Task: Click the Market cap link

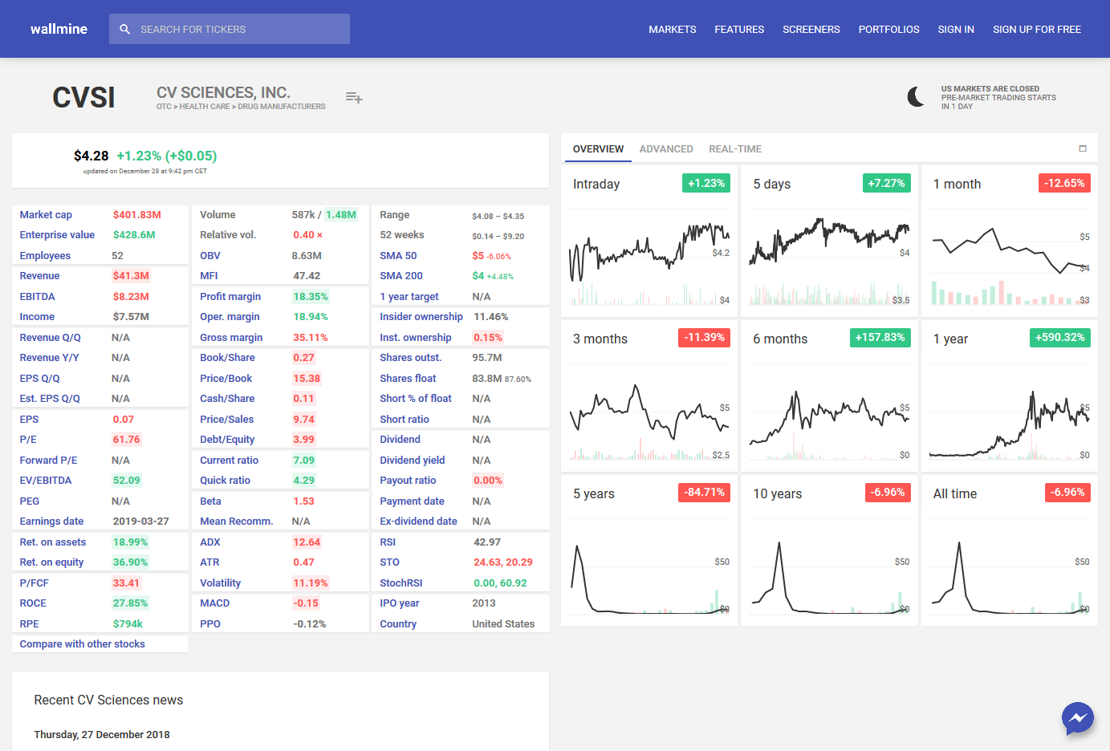Action: tap(46, 215)
